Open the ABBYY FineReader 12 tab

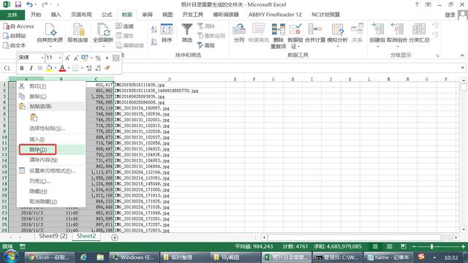(275, 15)
